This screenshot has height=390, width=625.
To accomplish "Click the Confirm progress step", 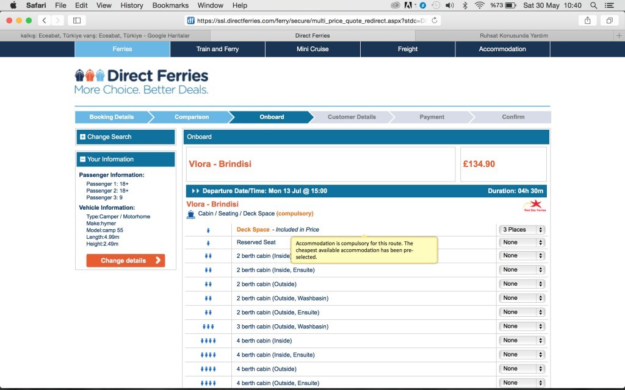I will (513, 117).
